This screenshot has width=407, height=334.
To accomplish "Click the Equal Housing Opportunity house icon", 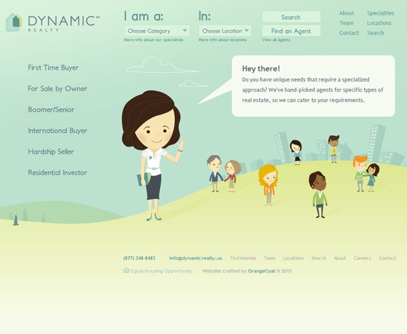I will pos(126,271).
